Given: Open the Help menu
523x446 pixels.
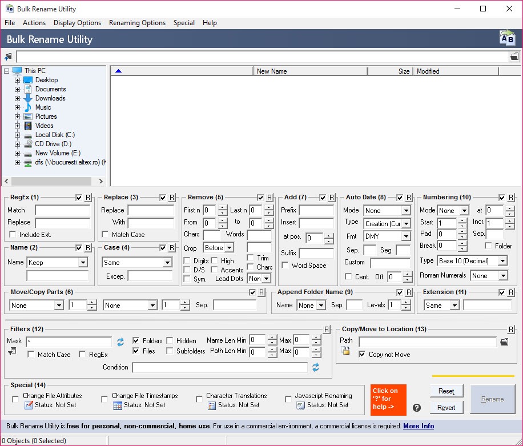Looking at the screenshot, I should point(210,23).
